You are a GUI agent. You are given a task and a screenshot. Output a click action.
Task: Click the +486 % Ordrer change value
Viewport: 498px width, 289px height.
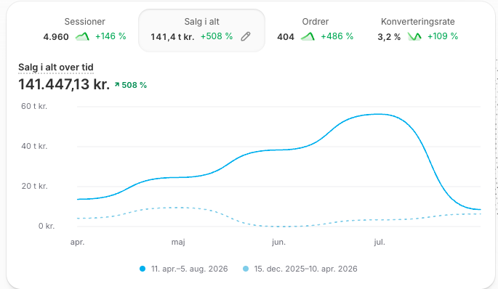click(337, 36)
